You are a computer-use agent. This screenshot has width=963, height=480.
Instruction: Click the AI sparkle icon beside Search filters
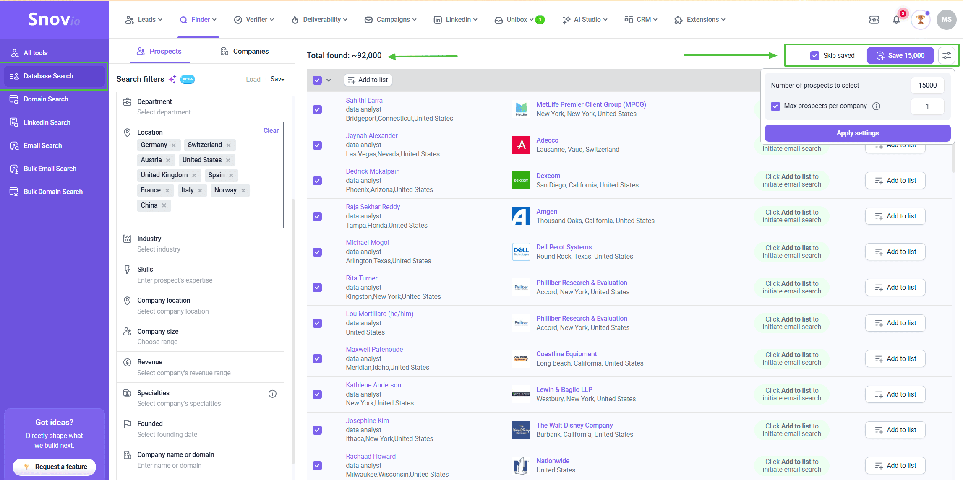(172, 79)
